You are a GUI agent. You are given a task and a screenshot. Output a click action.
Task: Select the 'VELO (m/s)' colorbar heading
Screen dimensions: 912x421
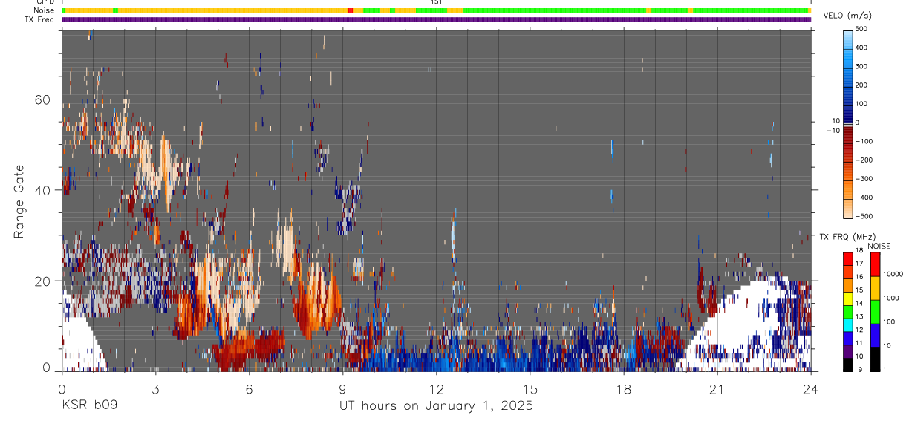pyautogui.click(x=847, y=16)
